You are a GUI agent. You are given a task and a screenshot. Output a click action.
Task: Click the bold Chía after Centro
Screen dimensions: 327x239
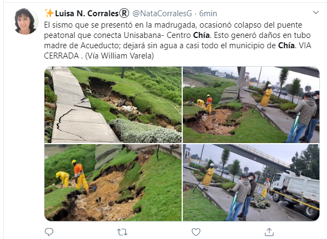(x=201, y=35)
